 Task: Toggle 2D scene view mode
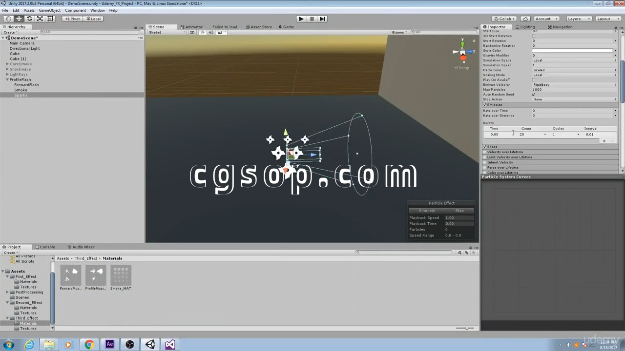192,32
